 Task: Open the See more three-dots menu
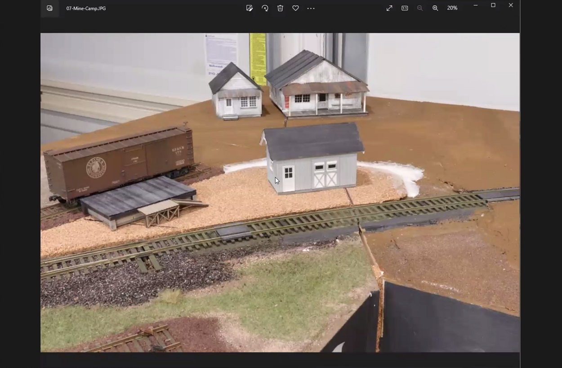[x=311, y=8]
